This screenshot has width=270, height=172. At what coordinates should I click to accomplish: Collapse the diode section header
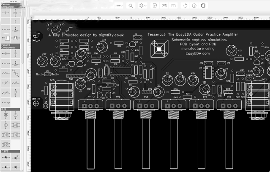coord(11,151)
